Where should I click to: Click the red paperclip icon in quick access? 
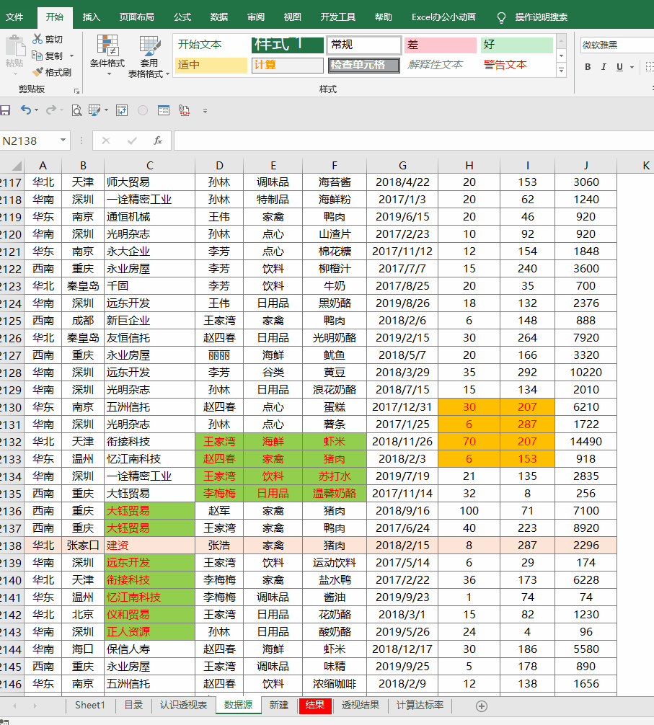[x=184, y=110]
